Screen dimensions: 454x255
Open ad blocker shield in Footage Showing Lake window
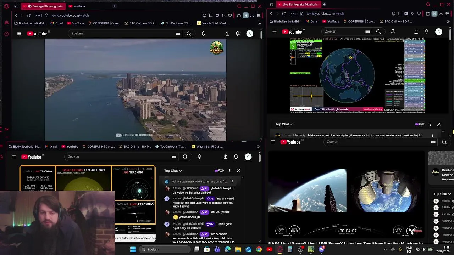point(217,15)
